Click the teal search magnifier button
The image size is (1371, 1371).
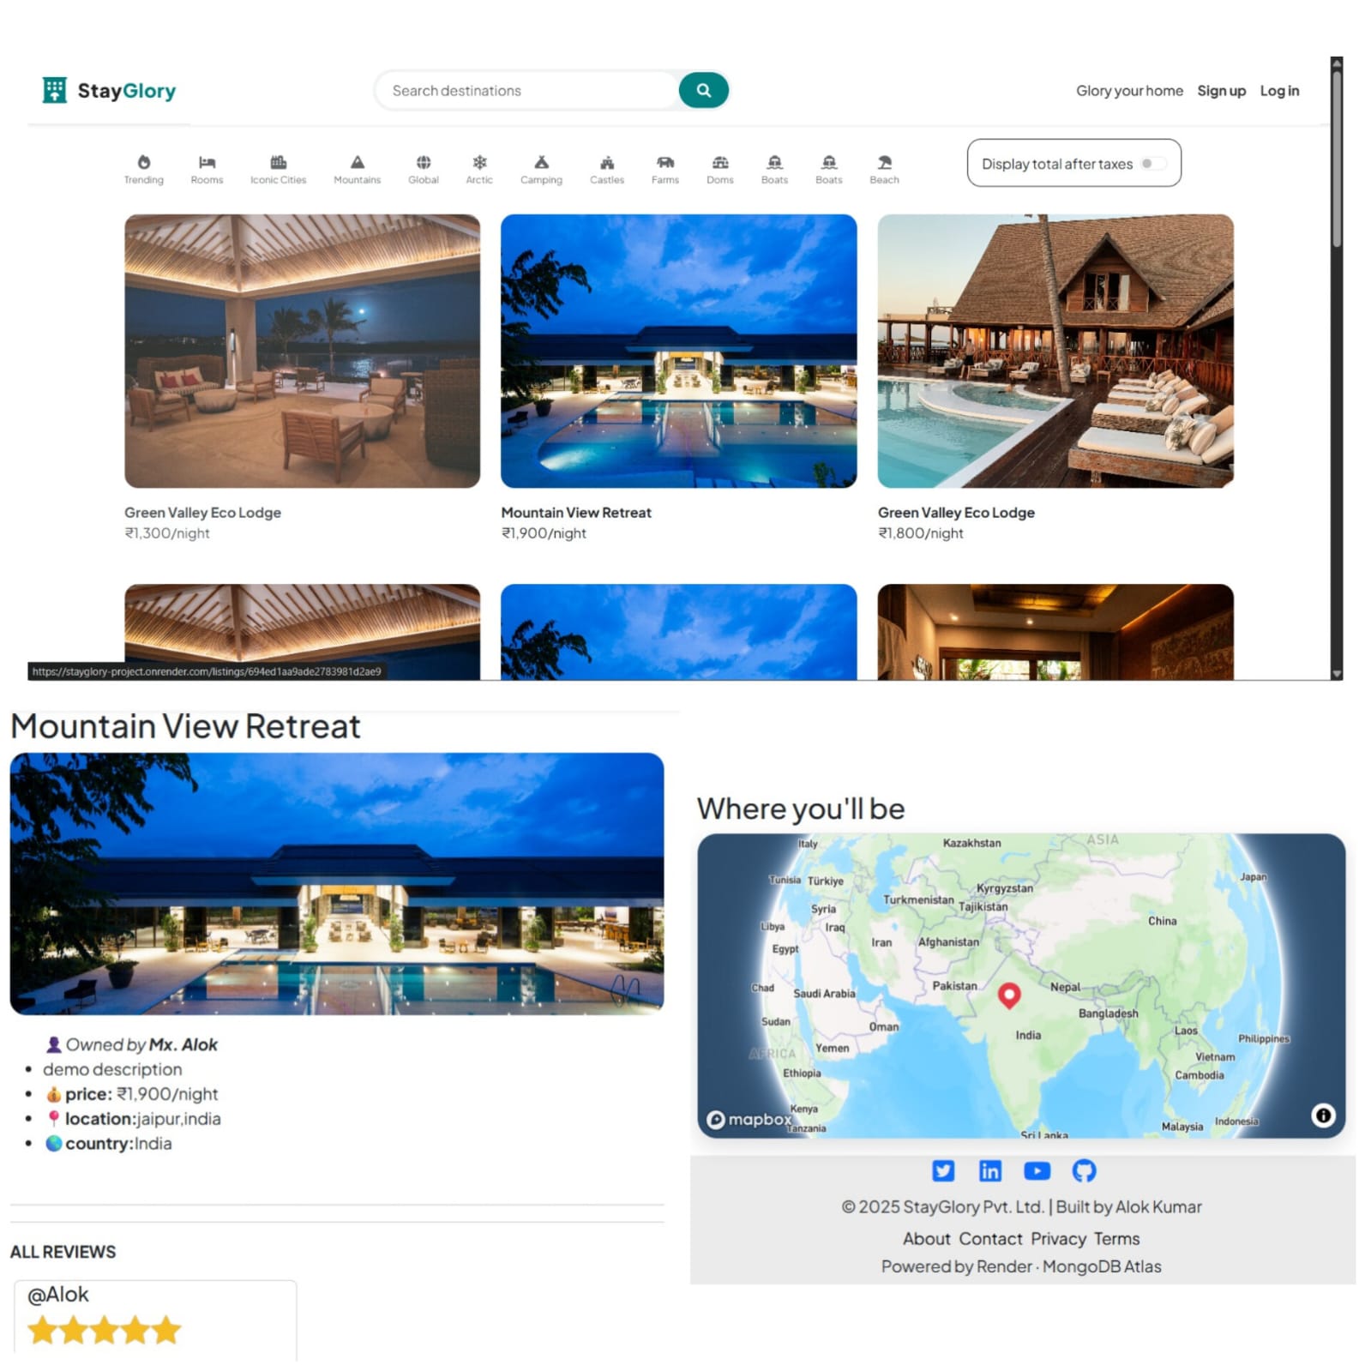coord(703,90)
